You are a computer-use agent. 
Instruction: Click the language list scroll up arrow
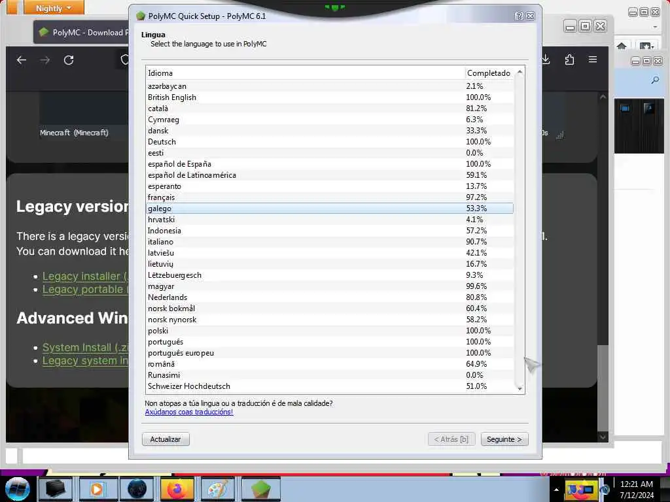(520, 72)
